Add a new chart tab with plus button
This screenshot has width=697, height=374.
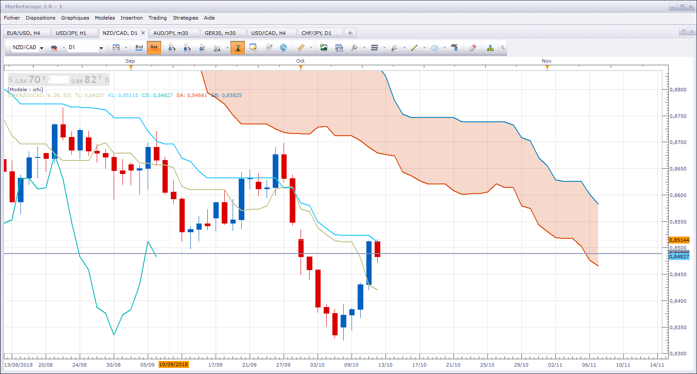350,33
